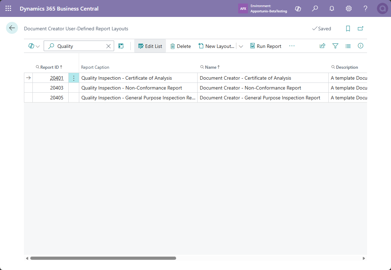Click Run Report
The height and width of the screenshot is (270, 391).
tap(266, 46)
